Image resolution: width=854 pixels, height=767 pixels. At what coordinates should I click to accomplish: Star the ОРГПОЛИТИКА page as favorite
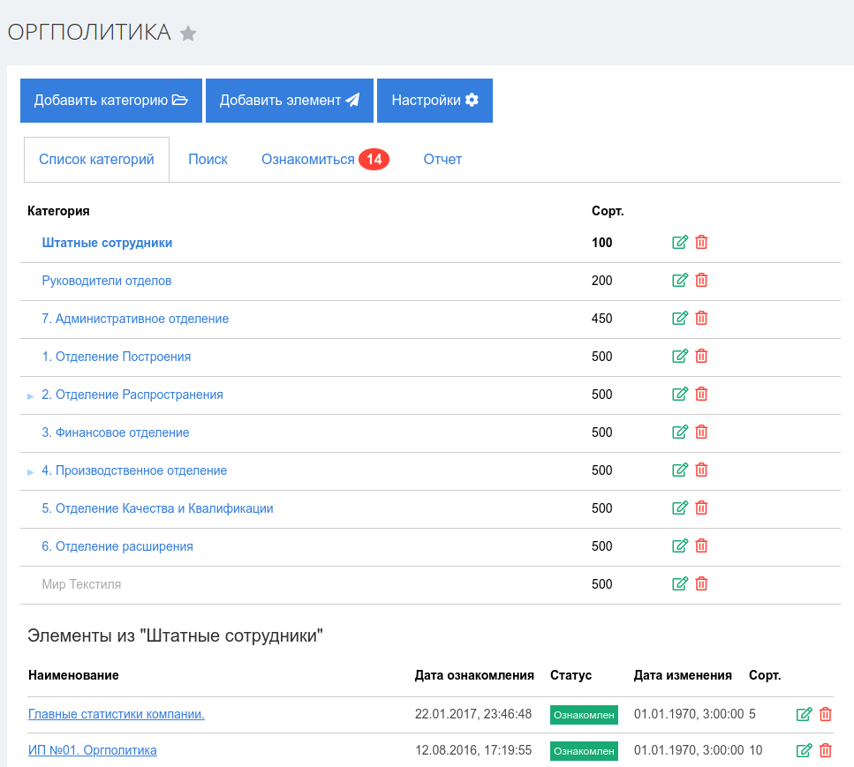click(188, 34)
